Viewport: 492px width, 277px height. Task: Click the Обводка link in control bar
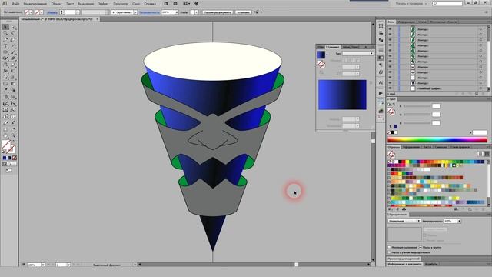52,12
